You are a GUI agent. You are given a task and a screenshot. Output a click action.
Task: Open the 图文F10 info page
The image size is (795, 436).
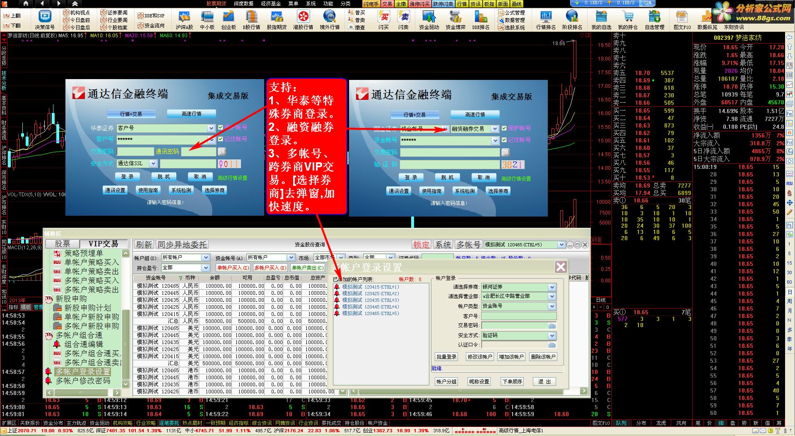pyautogui.click(x=682, y=20)
